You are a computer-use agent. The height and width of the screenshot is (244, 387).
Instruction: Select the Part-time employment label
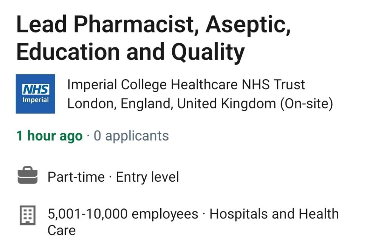tap(76, 177)
